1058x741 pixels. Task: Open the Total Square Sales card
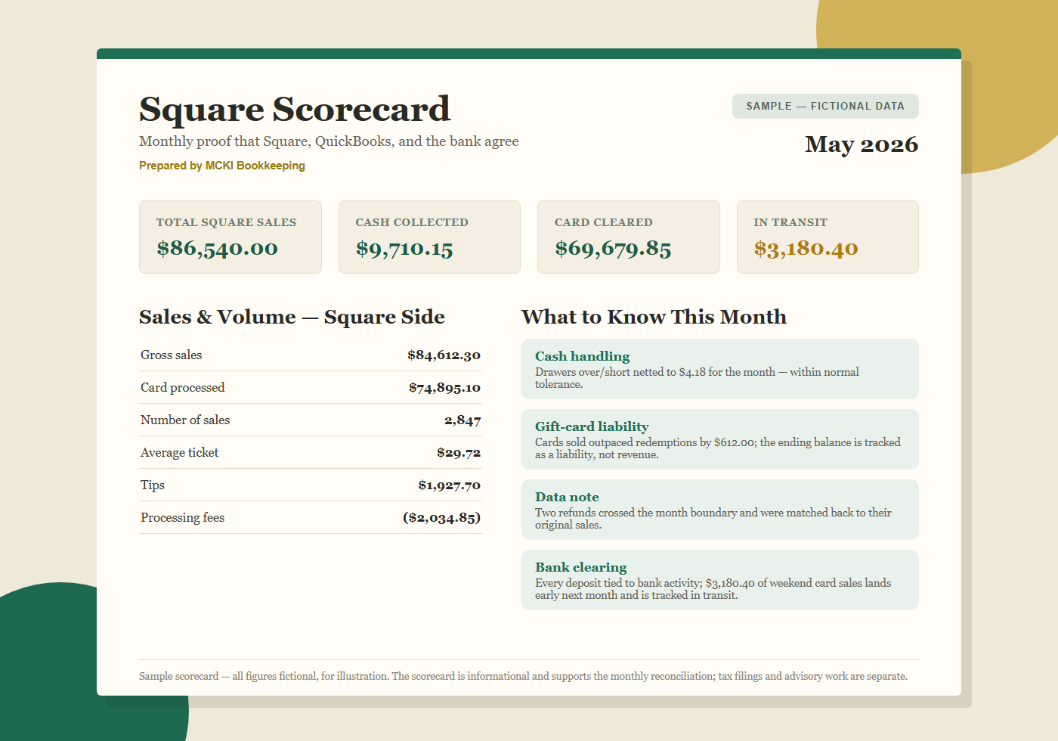[x=230, y=237]
